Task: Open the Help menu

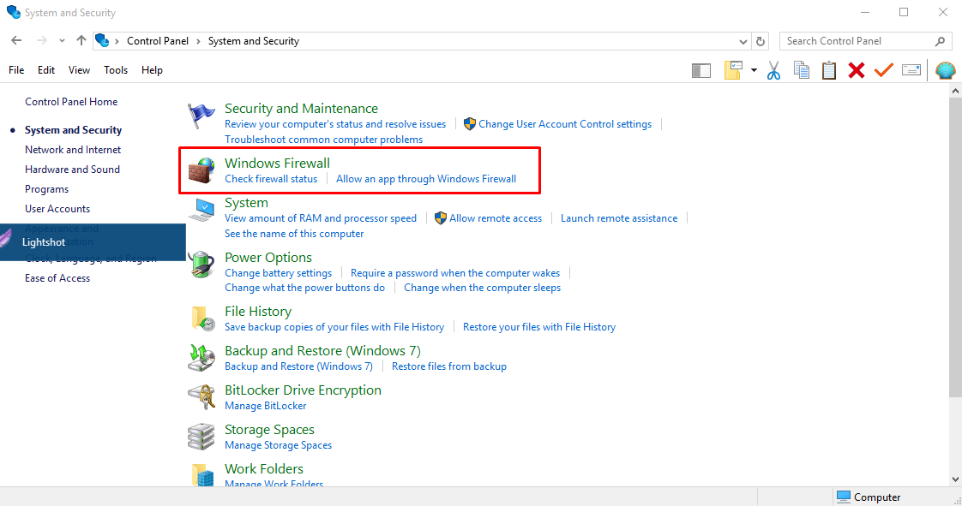Action: click(152, 70)
